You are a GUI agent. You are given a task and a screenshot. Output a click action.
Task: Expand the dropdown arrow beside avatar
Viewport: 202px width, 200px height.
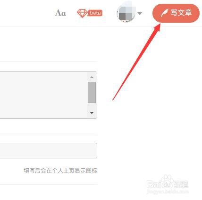[140, 13]
